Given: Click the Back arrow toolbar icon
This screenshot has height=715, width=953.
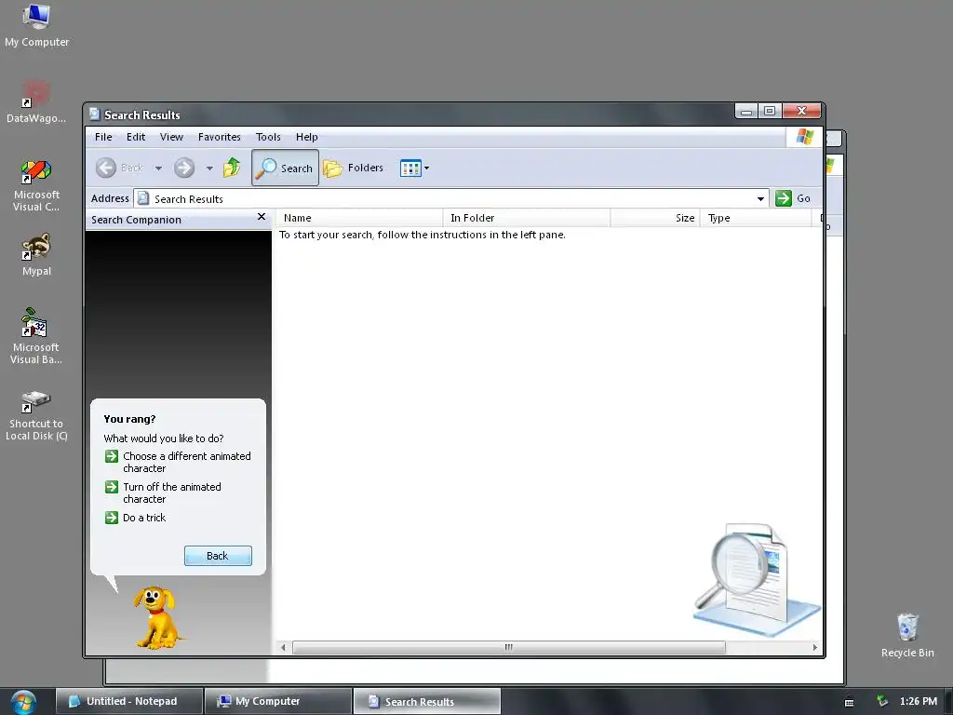Looking at the screenshot, I should click(x=106, y=168).
